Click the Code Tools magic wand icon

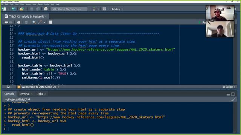click(41, 22)
